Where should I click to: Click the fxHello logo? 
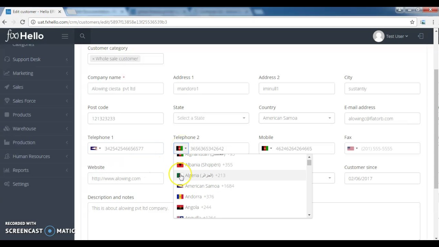point(25,36)
